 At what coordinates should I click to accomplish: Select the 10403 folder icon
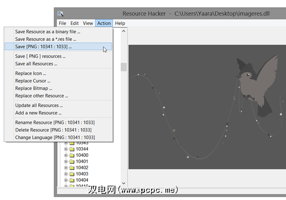click(72, 174)
